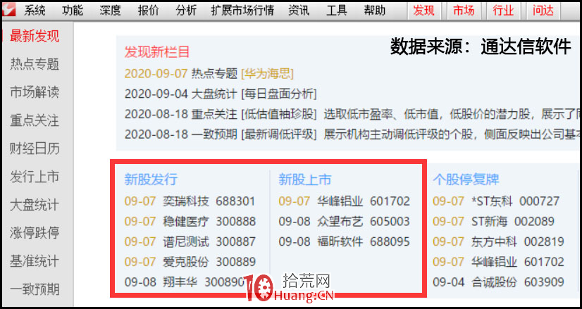Select 东方中科 002819 in 个股停复牌

coord(498,242)
